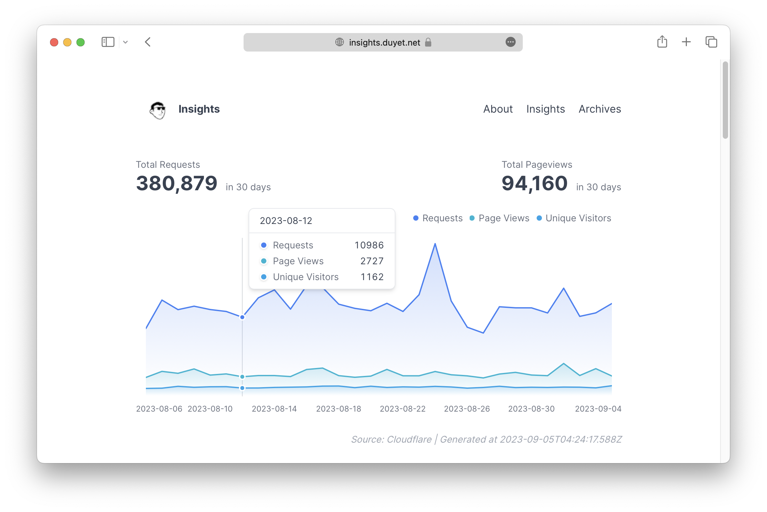Open the Share sheet icon

click(662, 42)
